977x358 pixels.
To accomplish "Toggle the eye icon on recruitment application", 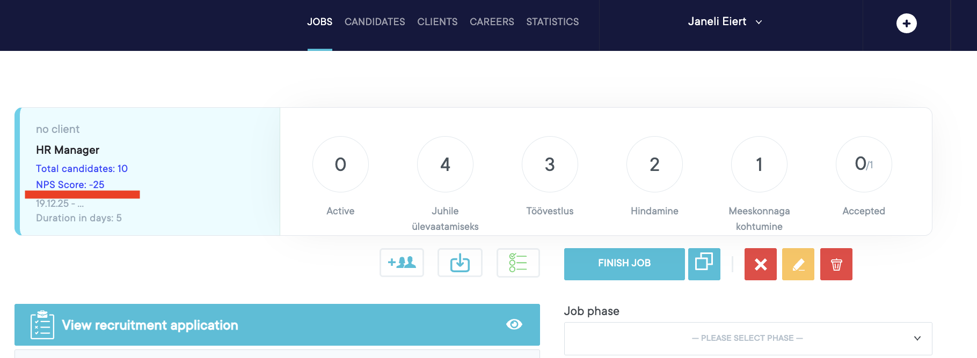I will (x=514, y=324).
